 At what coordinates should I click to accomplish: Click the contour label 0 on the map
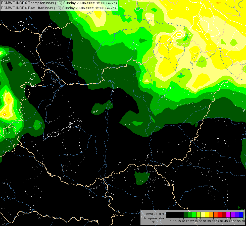(x=4, y=60)
